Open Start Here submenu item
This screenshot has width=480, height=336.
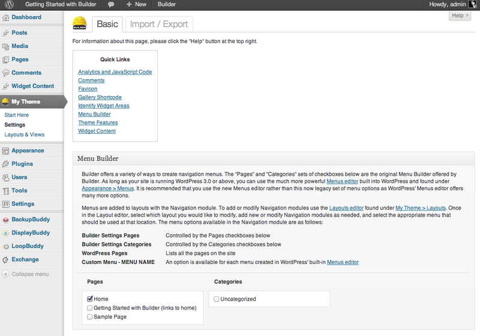(x=17, y=115)
